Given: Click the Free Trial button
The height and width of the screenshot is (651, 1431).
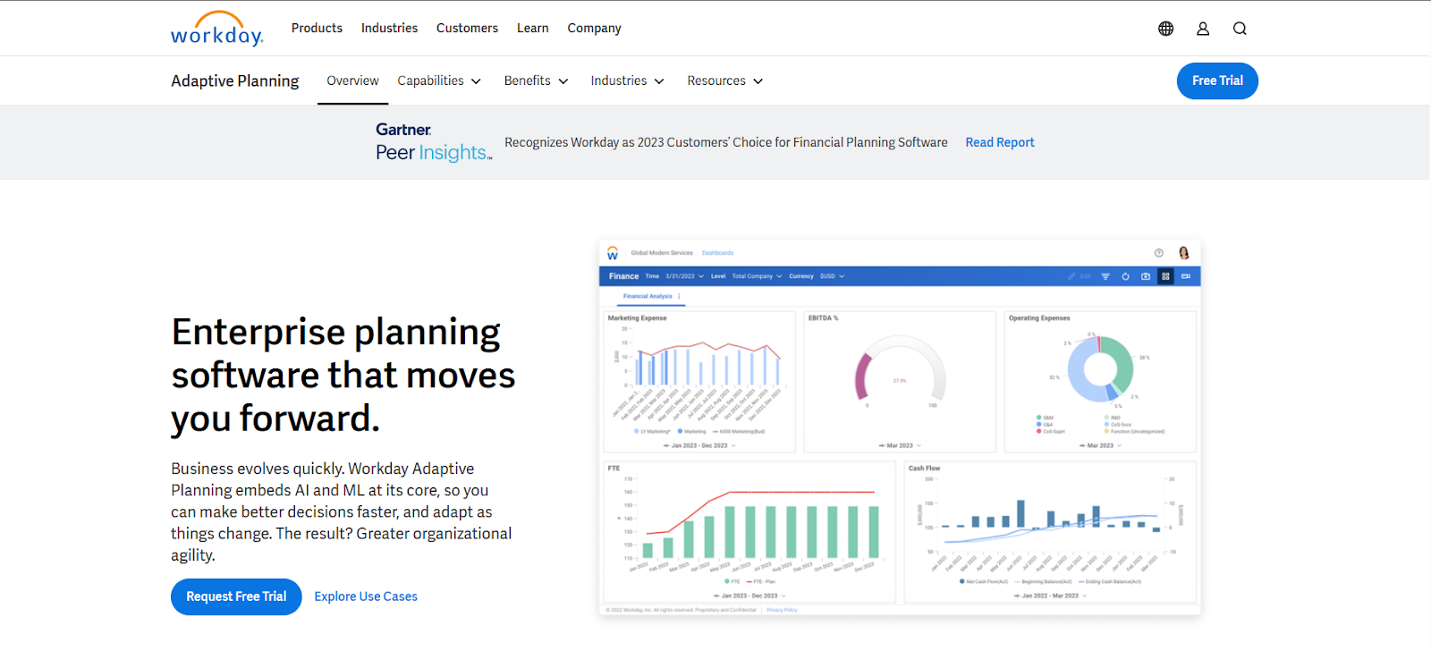Looking at the screenshot, I should (x=1217, y=80).
